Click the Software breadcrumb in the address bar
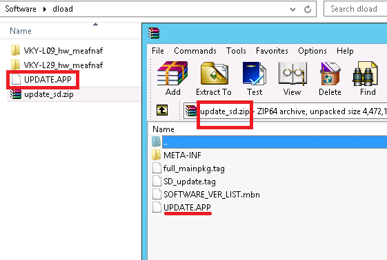Viewport: 387px width, 260px height. tap(21, 9)
